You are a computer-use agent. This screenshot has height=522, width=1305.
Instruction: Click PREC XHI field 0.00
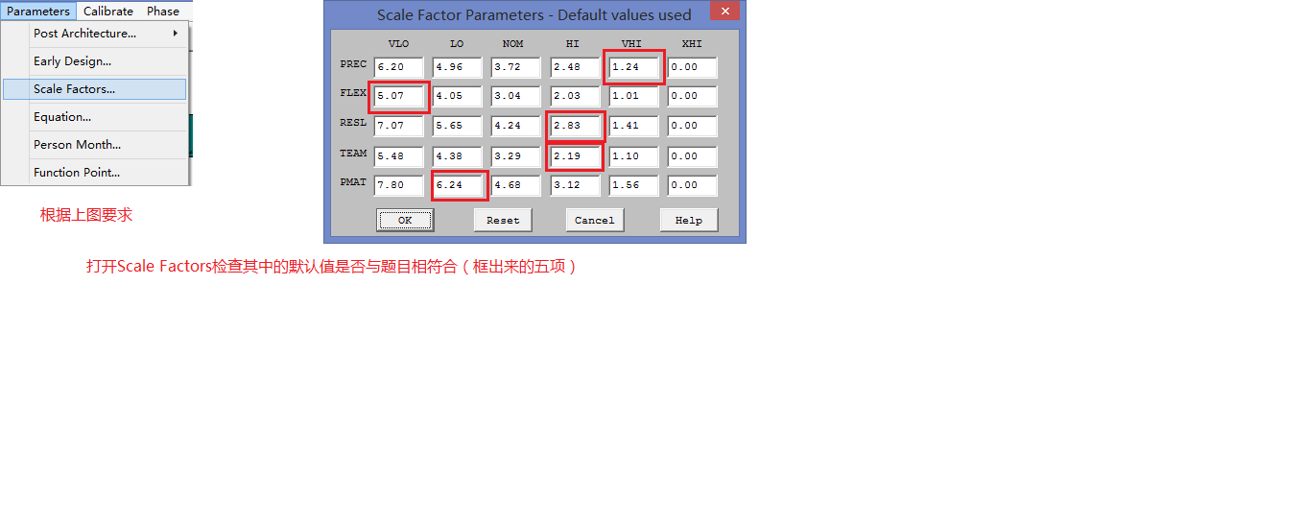(x=693, y=67)
